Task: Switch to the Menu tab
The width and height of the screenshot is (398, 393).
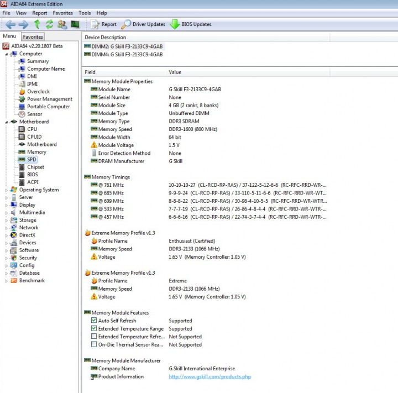Action: tap(9, 36)
